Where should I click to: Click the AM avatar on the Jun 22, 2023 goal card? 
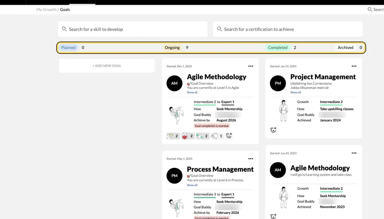click(x=278, y=170)
